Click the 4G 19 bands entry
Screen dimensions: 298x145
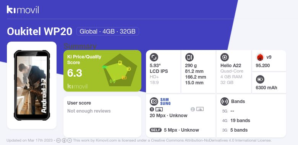tap(236, 121)
